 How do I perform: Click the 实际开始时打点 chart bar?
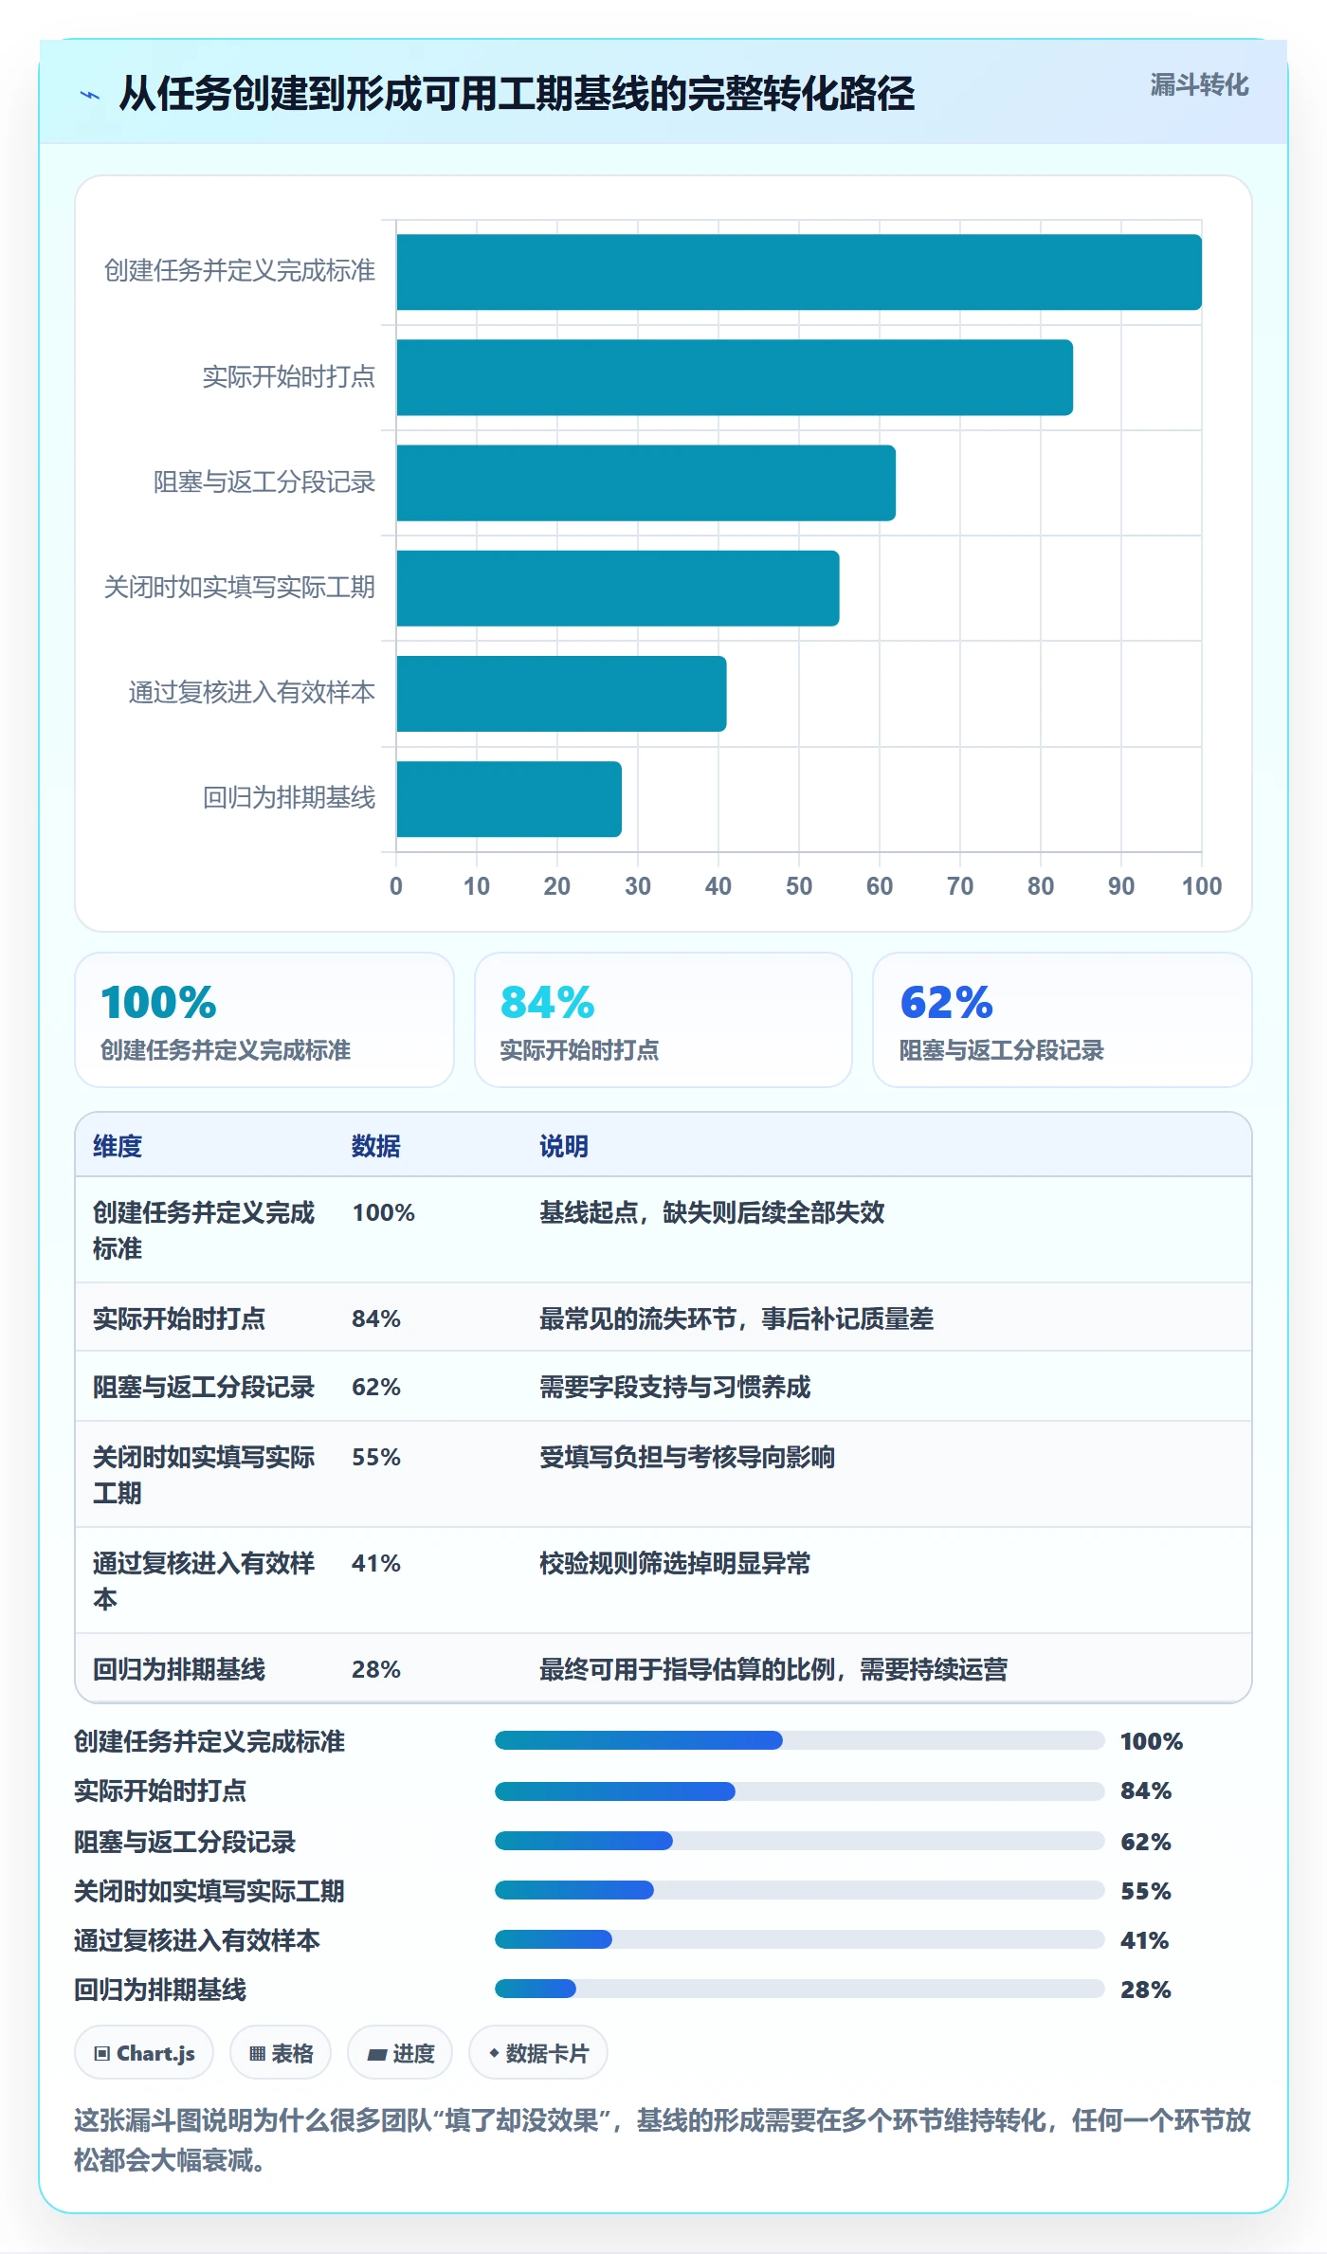735,377
